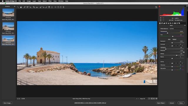Image resolution: width=188 pixels, height=106 pixels.
Task: Toggle full screen mode icon
Action: [x=156, y=7]
